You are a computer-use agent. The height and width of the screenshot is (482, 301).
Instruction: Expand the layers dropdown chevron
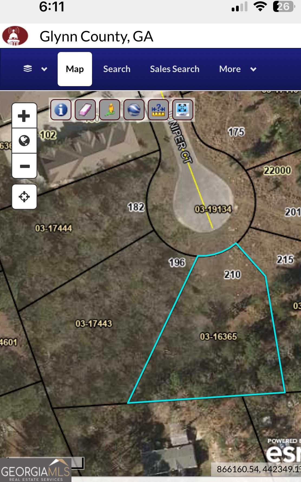pyautogui.click(x=44, y=69)
